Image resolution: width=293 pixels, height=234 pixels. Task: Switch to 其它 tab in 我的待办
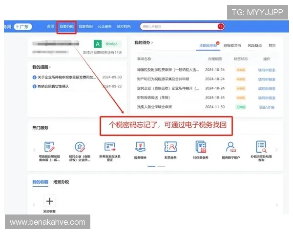pyautogui.click(x=272, y=45)
